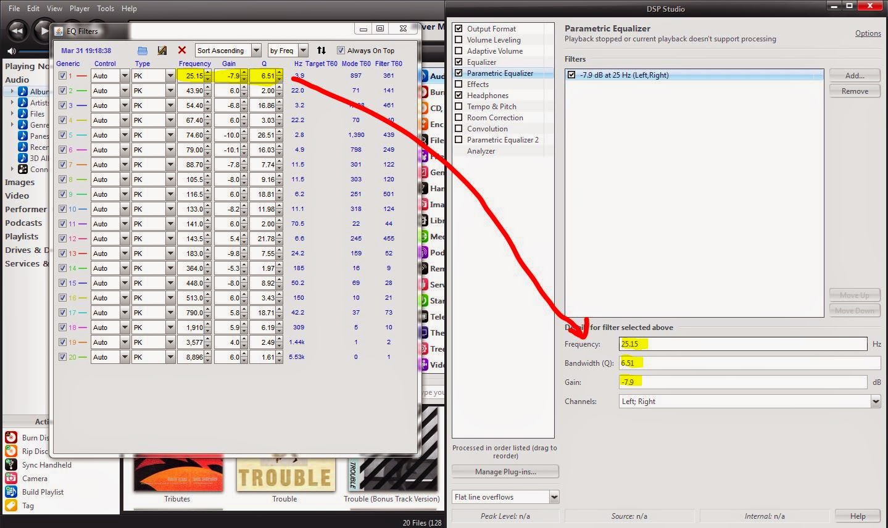This screenshot has width=888, height=528.
Task: Toggle the checkbox for EQ filter 20
Action: pos(62,357)
